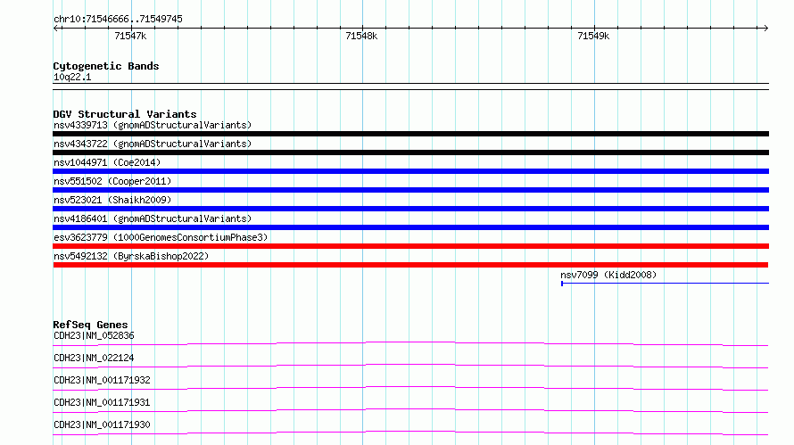Open transcript CDH23|NM_052836 label
The width and height of the screenshot is (794, 445).
(94, 335)
